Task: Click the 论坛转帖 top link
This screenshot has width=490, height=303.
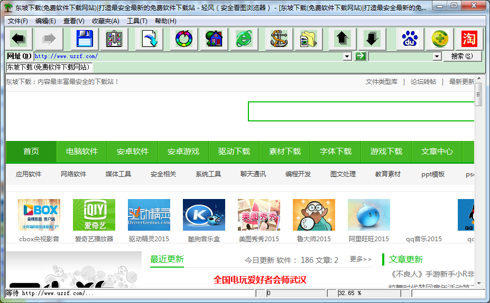Action: [x=423, y=82]
